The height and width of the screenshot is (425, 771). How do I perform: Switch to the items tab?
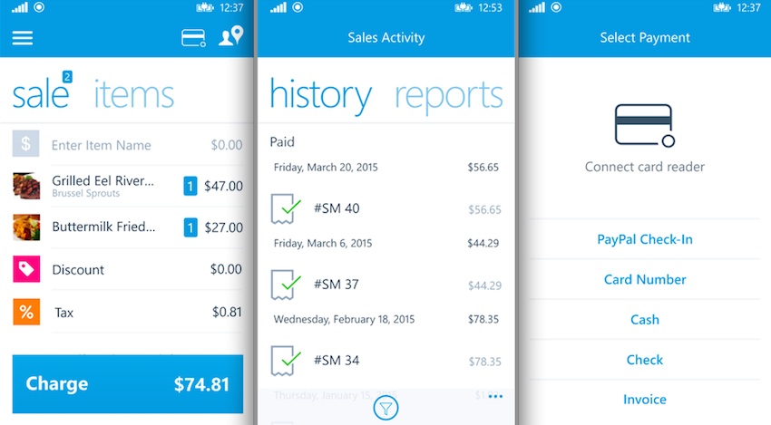(133, 94)
